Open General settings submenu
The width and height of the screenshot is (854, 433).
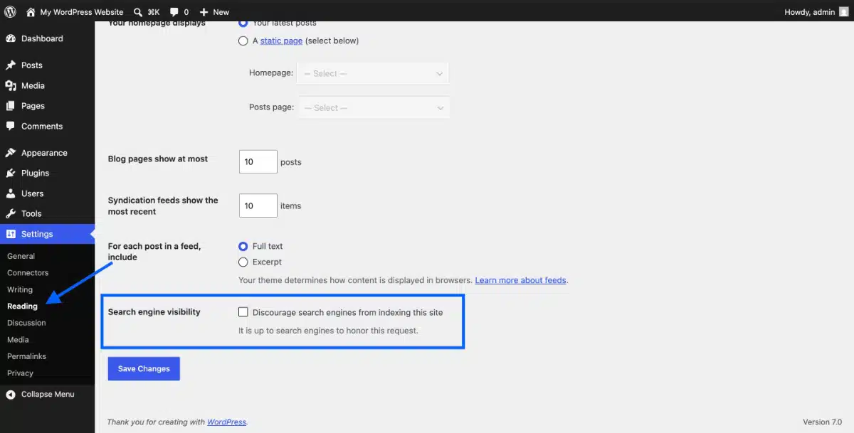pyautogui.click(x=21, y=256)
